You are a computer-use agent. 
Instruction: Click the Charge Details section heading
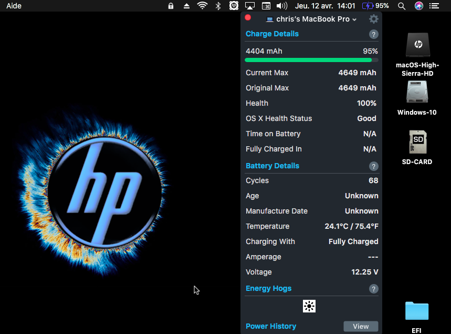[x=272, y=34]
